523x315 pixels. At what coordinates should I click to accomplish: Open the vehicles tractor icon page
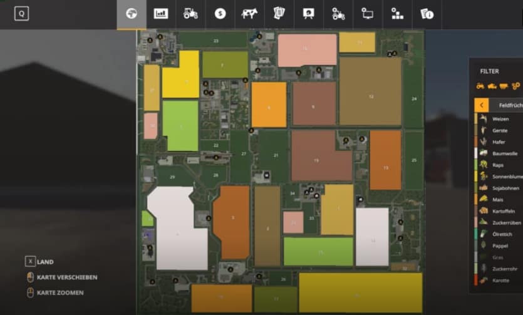(190, 14)
